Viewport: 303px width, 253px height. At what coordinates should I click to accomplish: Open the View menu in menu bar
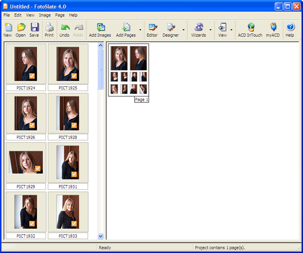(x=30, y=15)
